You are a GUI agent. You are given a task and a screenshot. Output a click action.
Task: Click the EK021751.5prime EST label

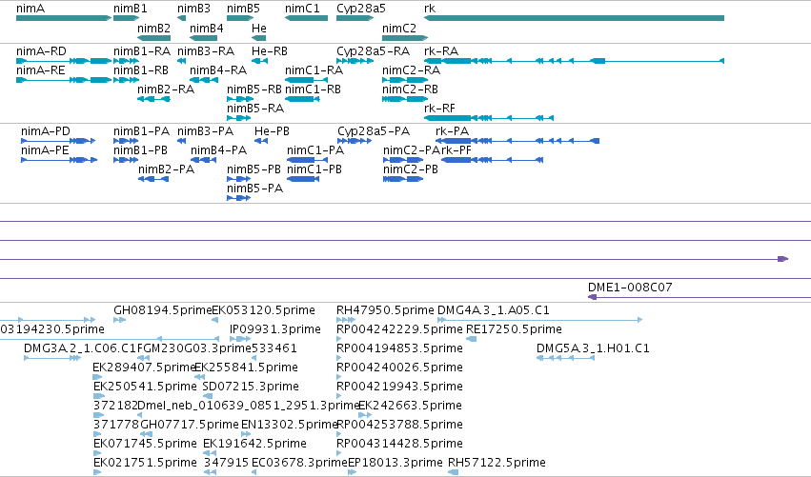(146, 463)
